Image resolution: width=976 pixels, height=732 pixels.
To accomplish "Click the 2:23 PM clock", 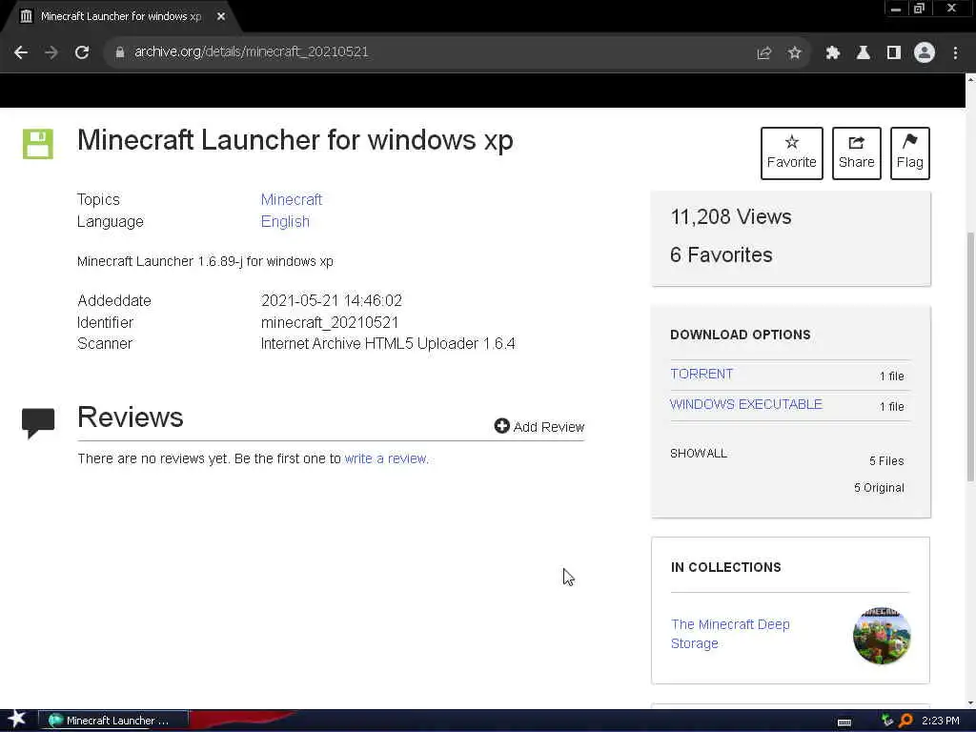I will [940, 721].
